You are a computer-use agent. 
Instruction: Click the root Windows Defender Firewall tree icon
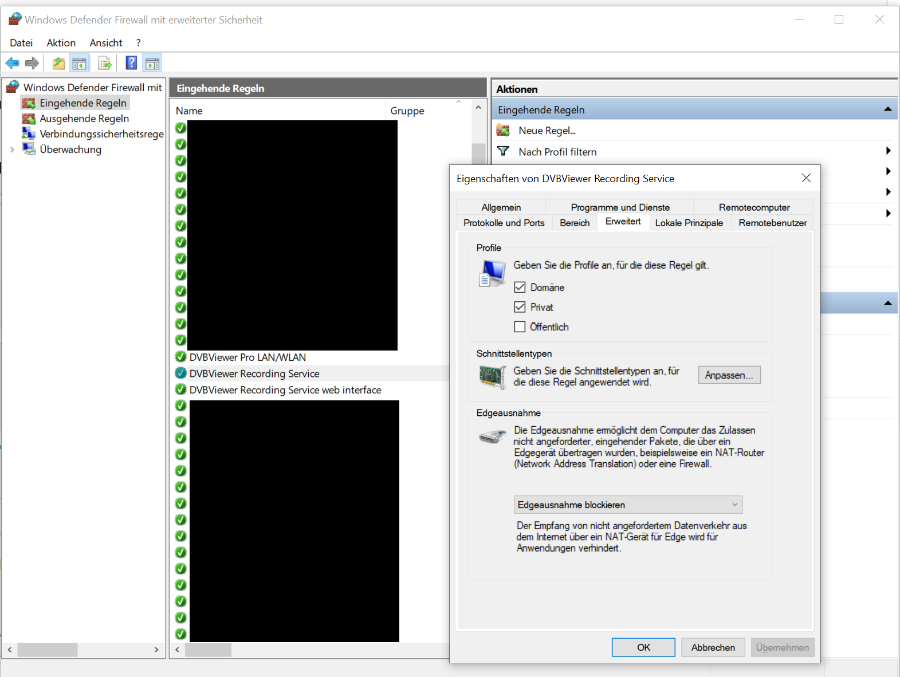(13, 87)
